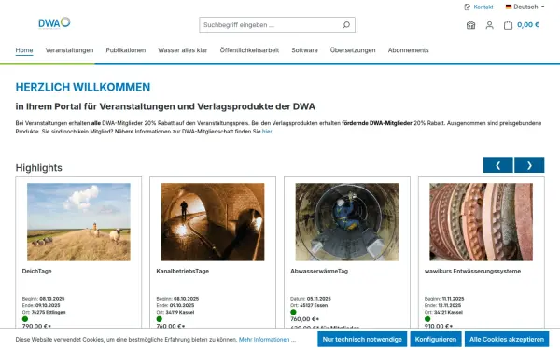Click the KanalbetriebsTage title

(x=183, y=271)
